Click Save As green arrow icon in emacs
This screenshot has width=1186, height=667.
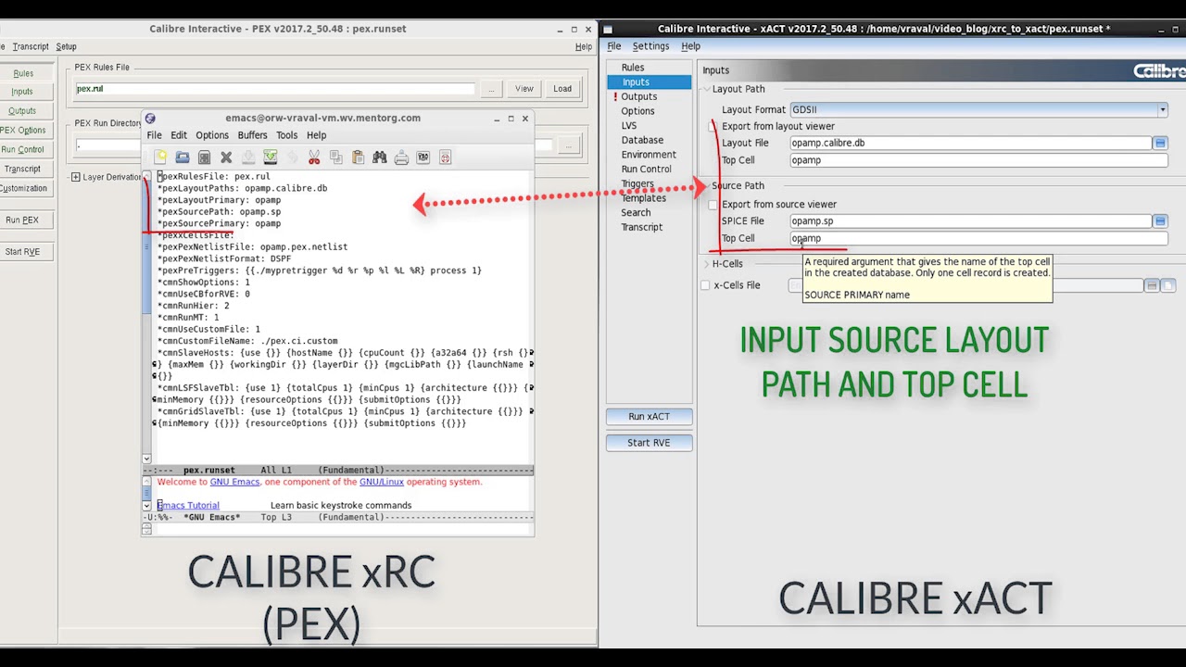[270, 157]
